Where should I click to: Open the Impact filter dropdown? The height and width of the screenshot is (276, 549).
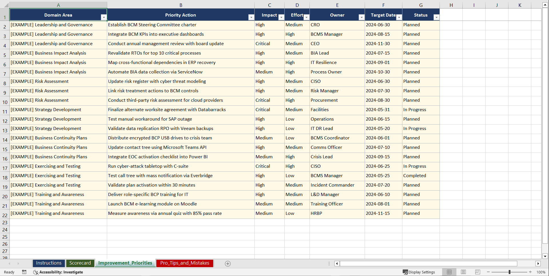point(281,17)
